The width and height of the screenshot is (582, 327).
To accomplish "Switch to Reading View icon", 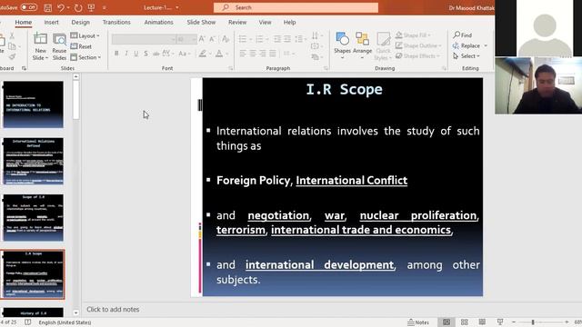I will coord(482,322).
